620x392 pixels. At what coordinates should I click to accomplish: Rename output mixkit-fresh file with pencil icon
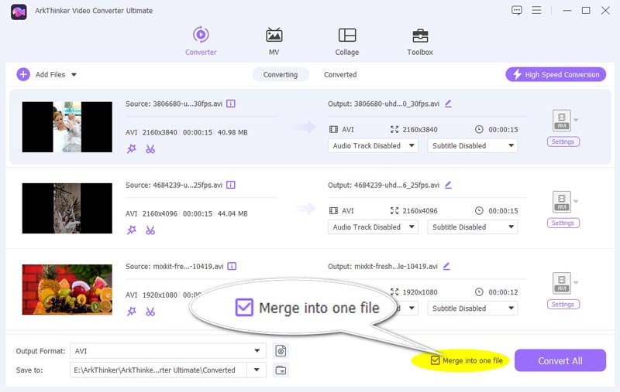446,266
